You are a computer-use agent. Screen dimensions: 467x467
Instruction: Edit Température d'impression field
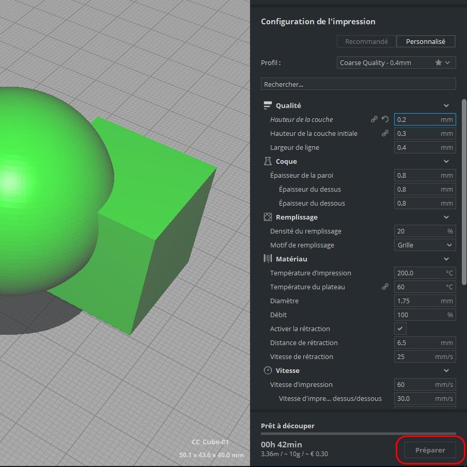[425, 273]
